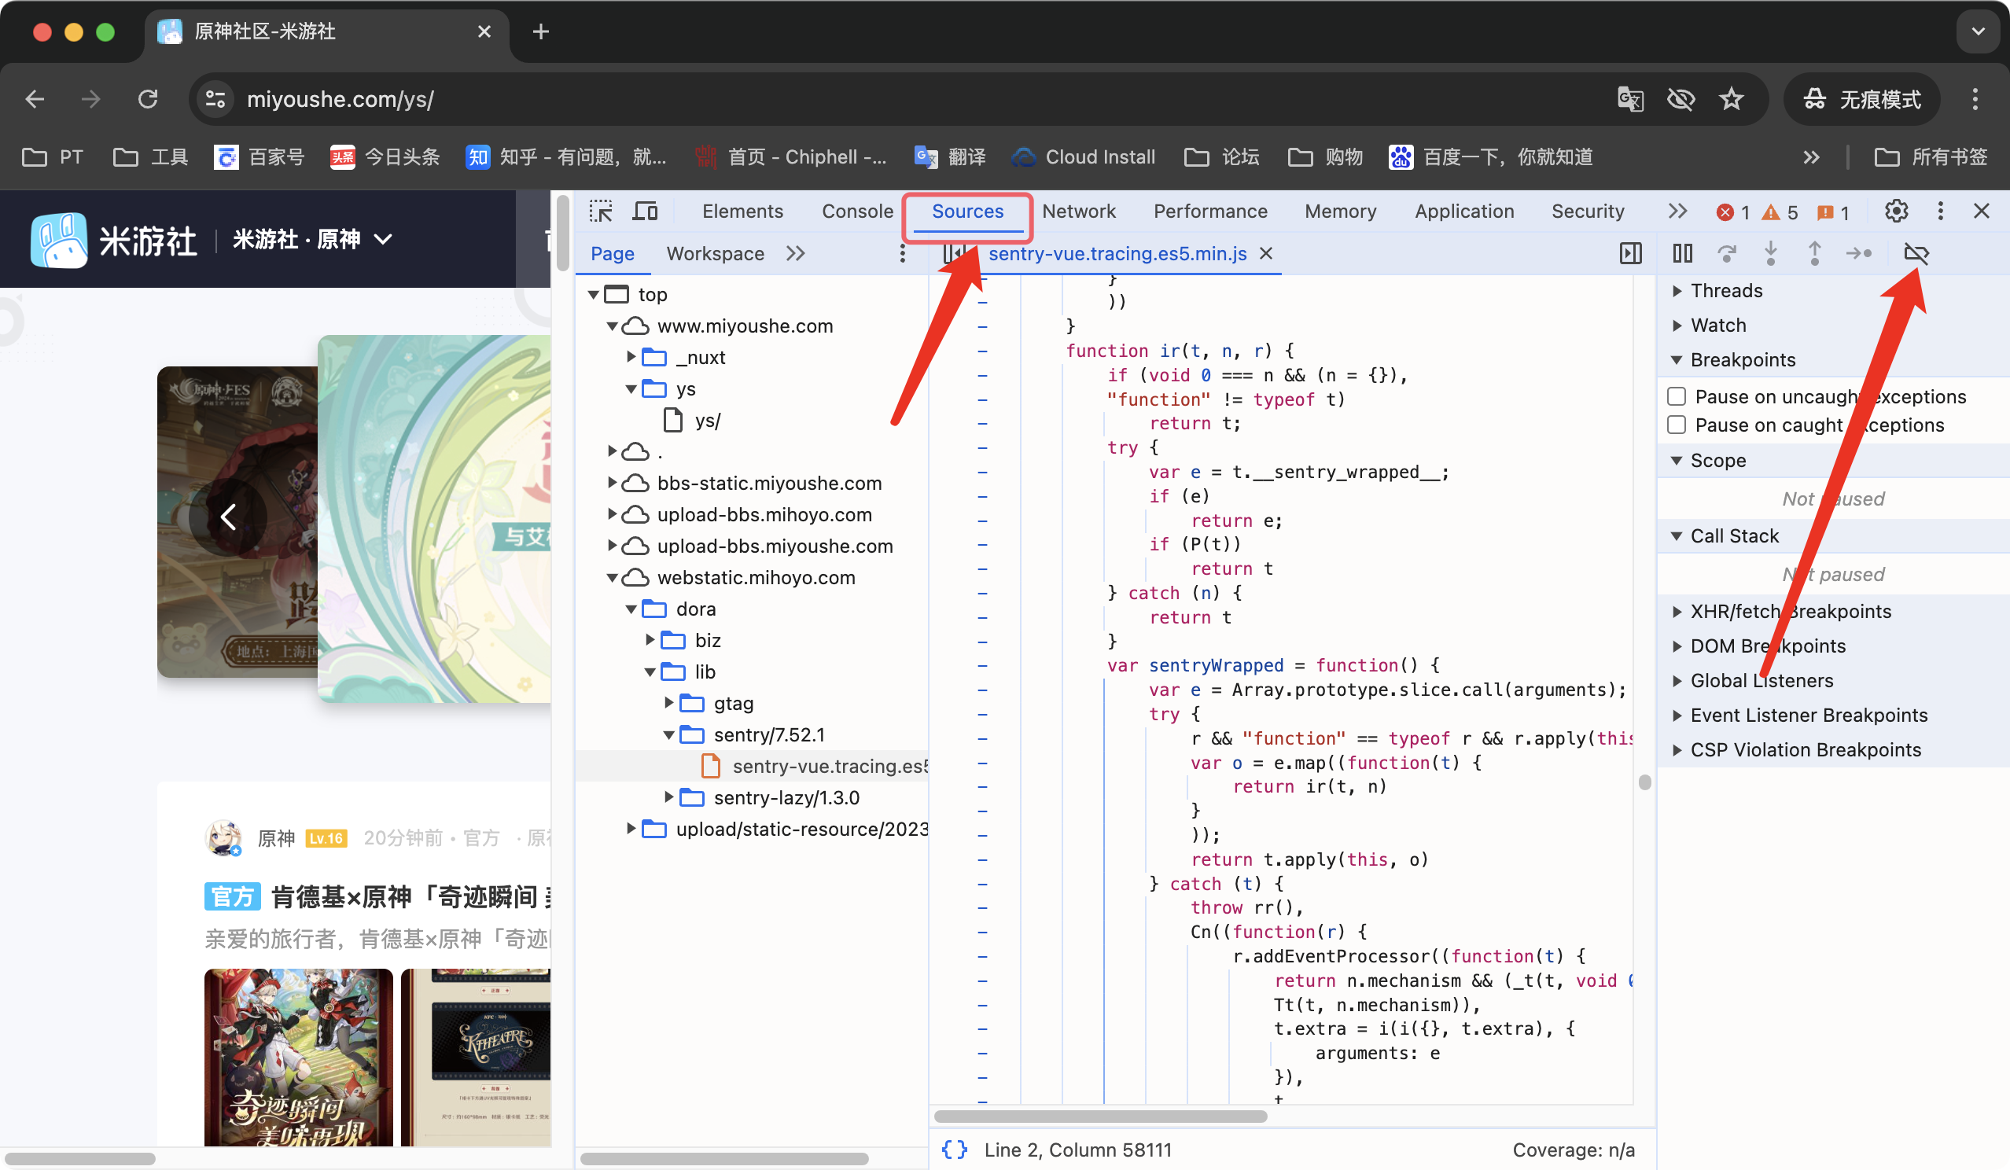Switch to the Memory tab
Screen dimensions: 2010x1170
1340,212
